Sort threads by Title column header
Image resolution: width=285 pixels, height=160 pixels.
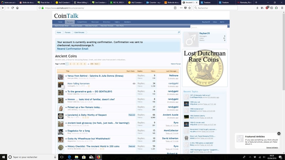(68, 71)
